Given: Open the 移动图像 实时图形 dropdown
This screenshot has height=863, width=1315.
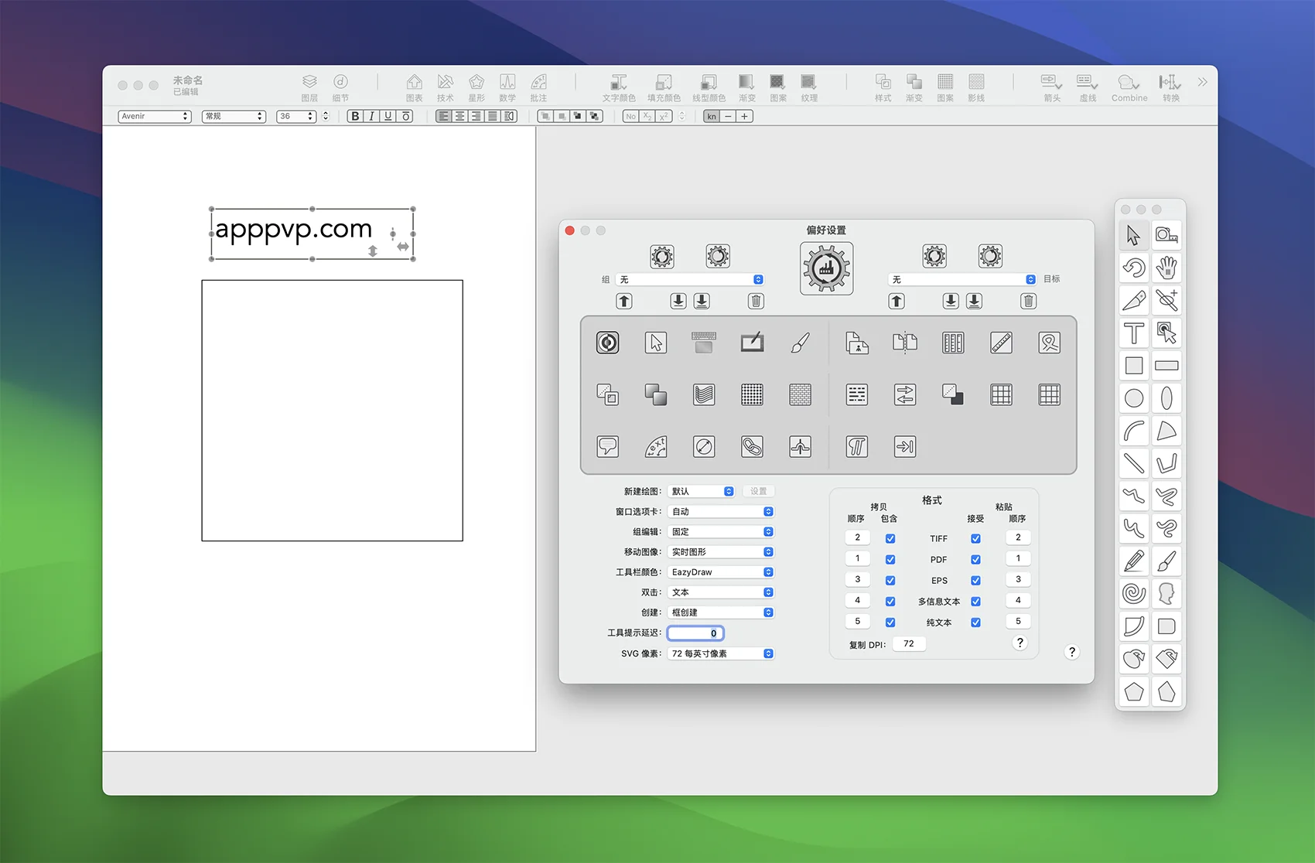Looking at the screenshot, I should 721,551.
